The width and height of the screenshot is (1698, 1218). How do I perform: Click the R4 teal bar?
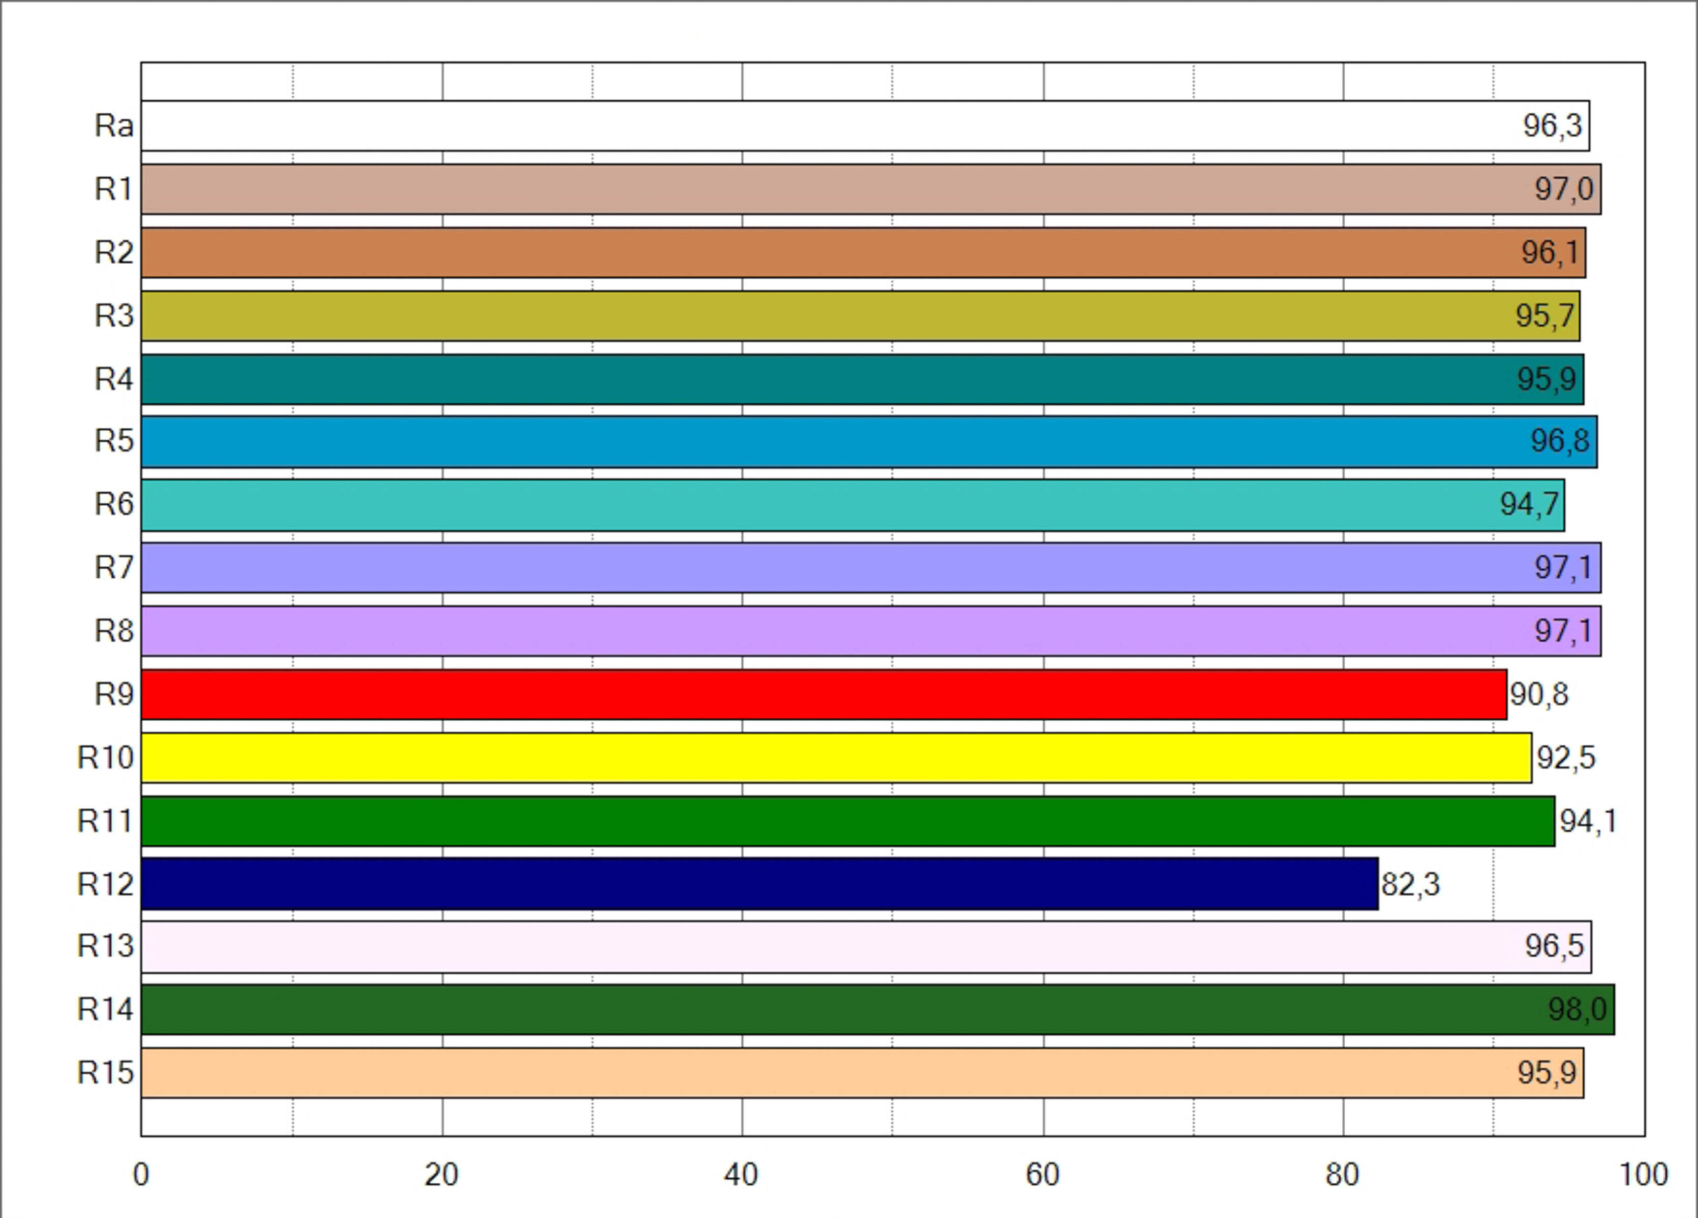[x=862, y=379]
